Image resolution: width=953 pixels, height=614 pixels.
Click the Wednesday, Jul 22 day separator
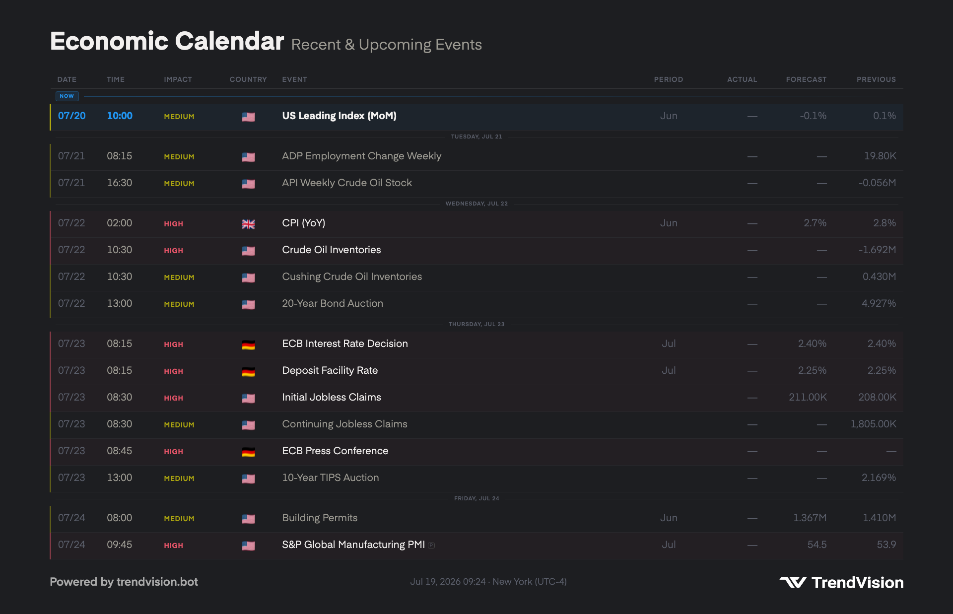476,204
